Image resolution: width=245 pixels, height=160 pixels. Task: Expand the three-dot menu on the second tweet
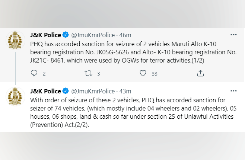click(233, 91)
